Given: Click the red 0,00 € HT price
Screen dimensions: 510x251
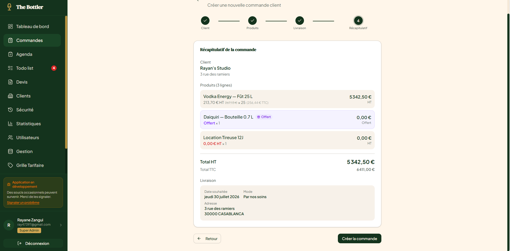Looking at the screenshot, I should pyautogui.click(x=212, y=144).
